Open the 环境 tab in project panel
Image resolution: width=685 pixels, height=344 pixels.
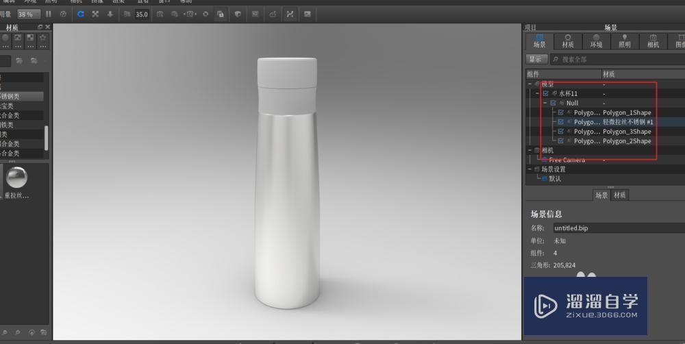point(597,42)
